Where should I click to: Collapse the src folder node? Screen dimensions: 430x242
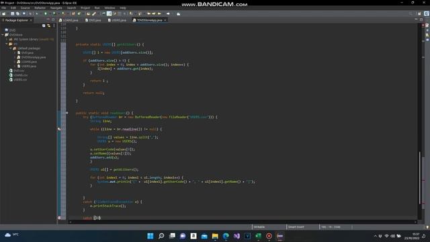pos(7,44)
